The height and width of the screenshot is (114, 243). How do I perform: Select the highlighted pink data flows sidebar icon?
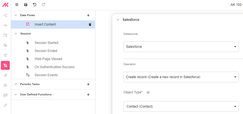click(5, 65)
